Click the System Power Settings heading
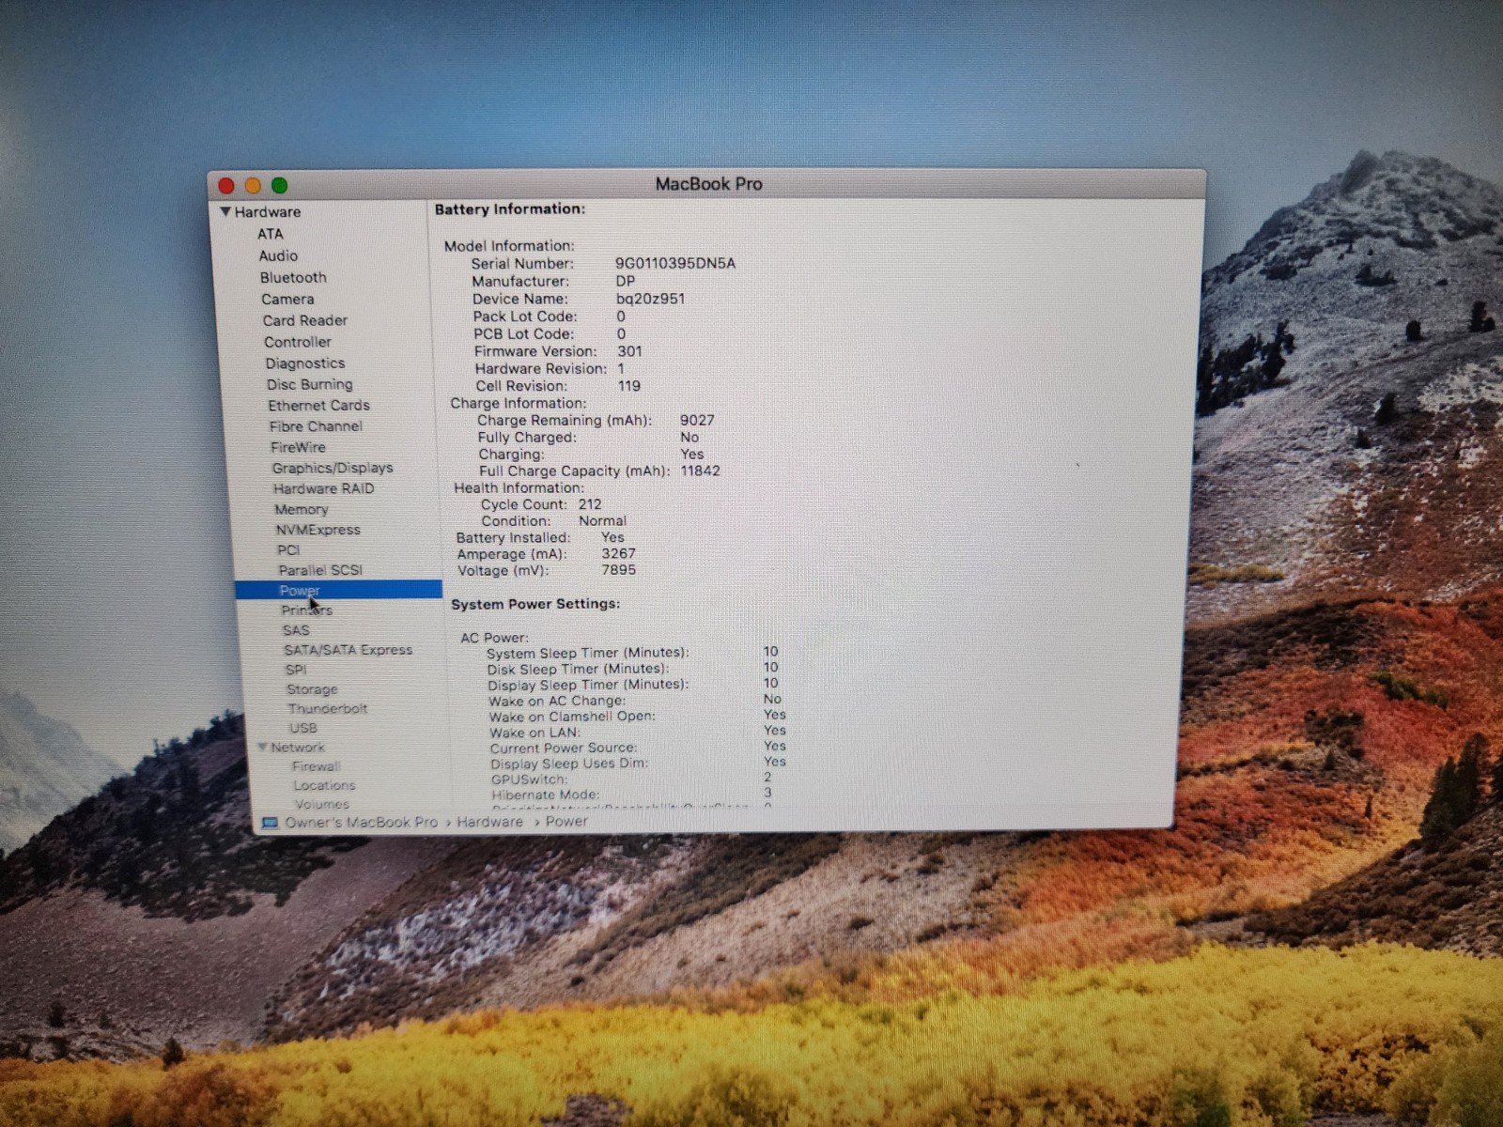This screenshot has width=1503, height=1127. [535, 604]
